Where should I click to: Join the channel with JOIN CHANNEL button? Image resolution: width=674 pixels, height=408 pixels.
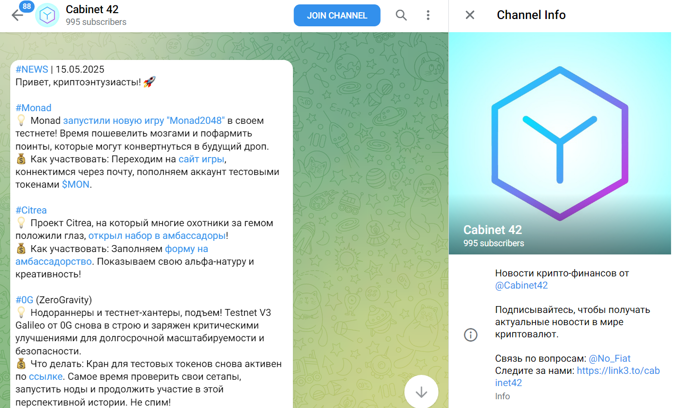point(337,15)
